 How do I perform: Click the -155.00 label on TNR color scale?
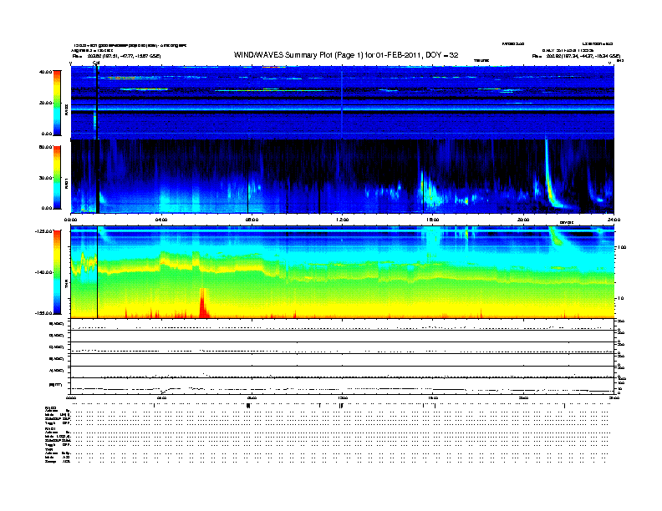pyautogui.click(x=44, y=313)
